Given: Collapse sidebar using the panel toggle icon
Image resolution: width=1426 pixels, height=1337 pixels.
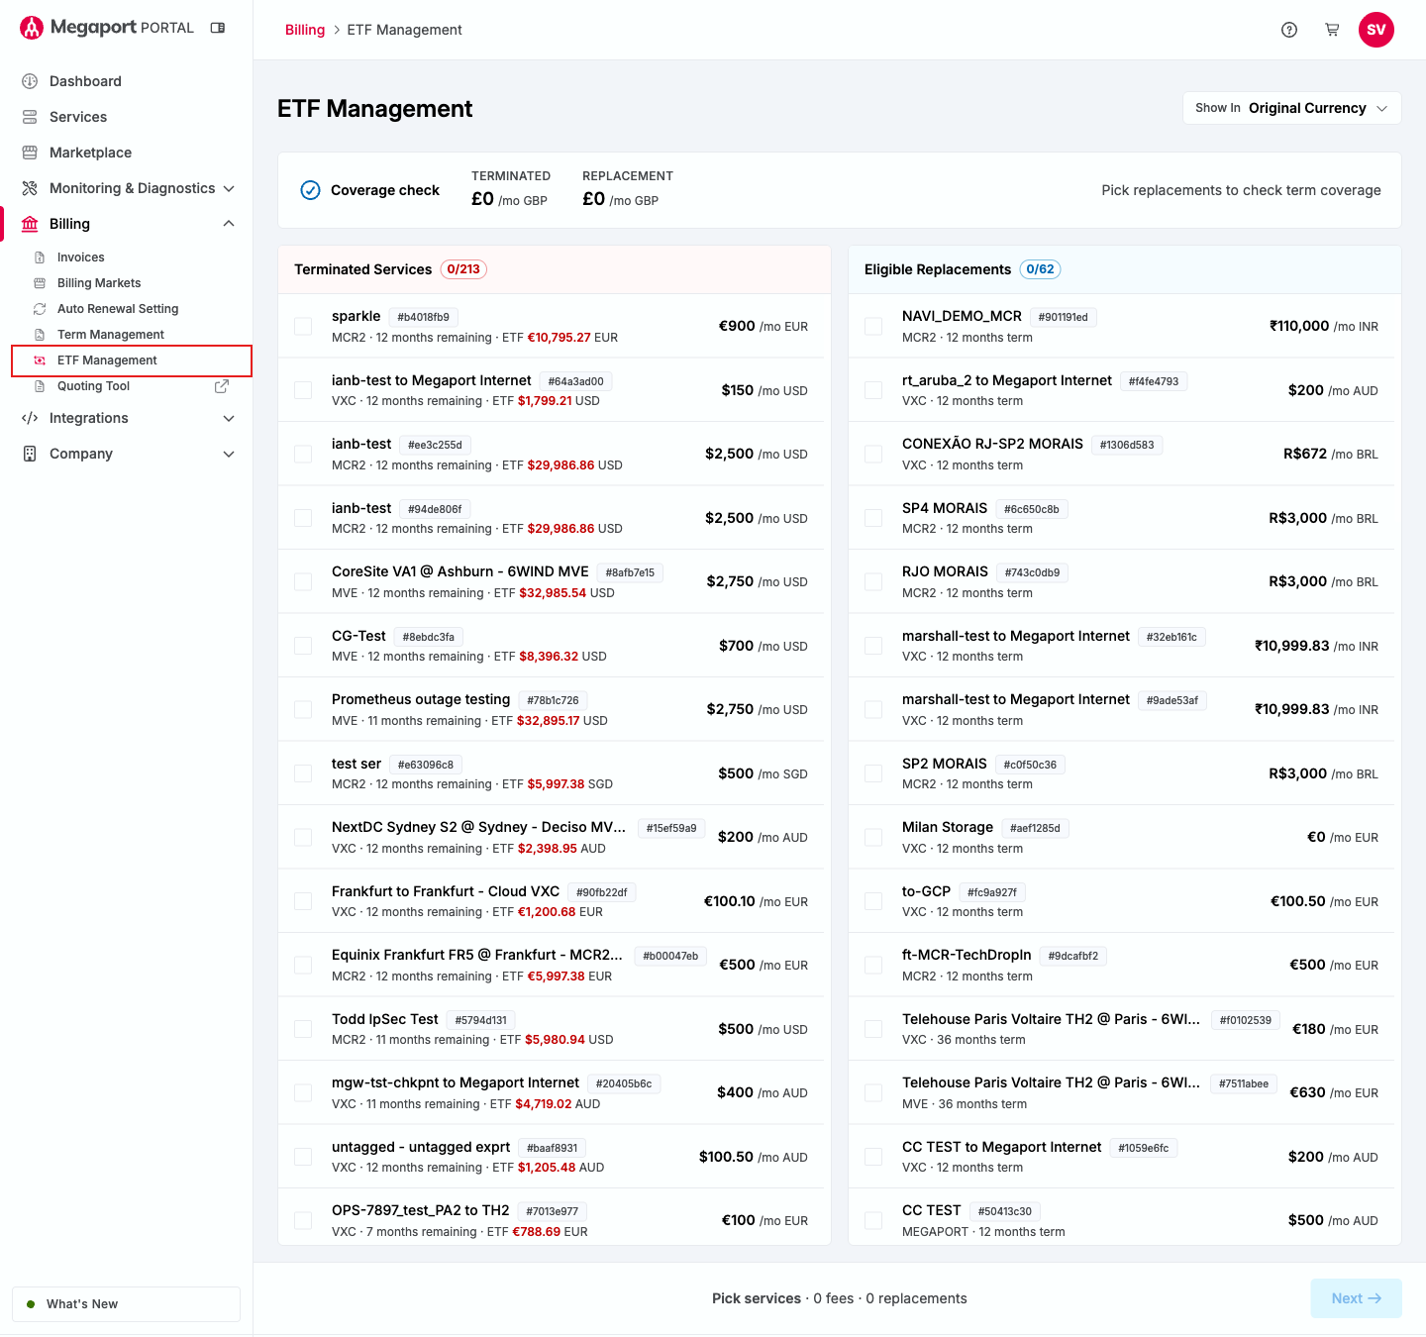Looking at the screenshot, I should (218, 28).
